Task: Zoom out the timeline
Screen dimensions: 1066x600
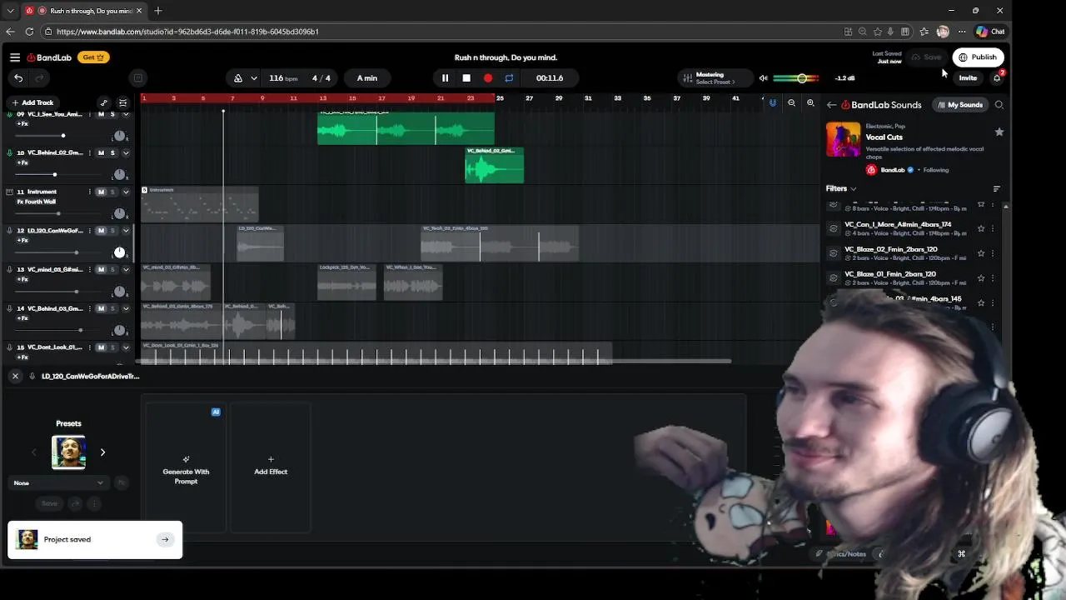Action: (x=792, y=103)
